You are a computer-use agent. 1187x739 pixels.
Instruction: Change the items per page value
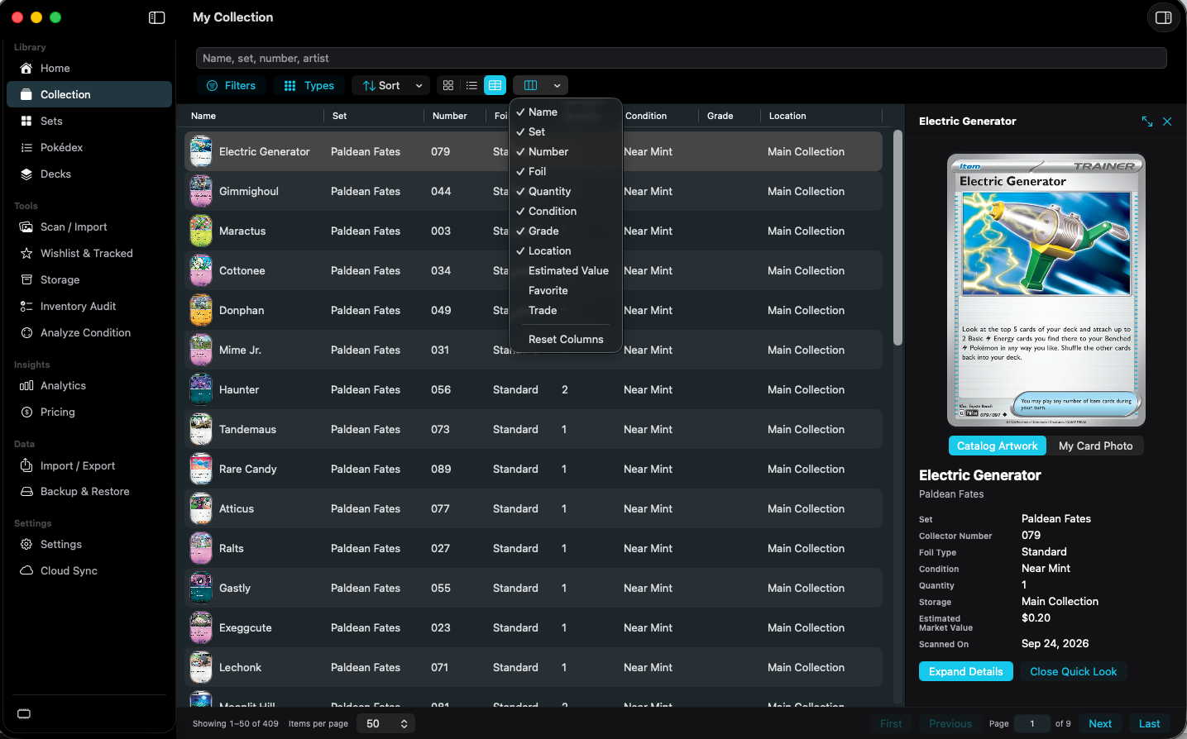(x=385, y=723)
